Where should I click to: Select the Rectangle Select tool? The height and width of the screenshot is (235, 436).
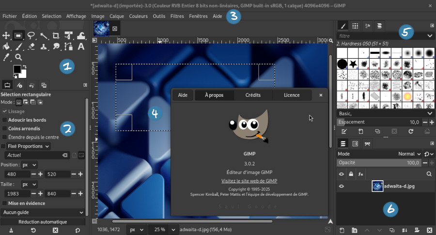tap(18, 35)
